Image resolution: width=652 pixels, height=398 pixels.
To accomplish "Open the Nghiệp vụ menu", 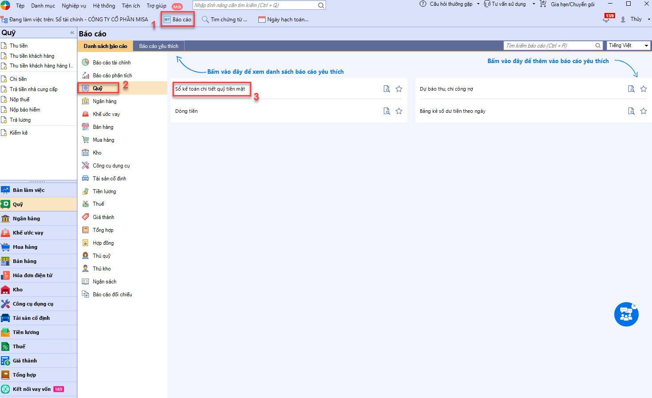I will coord(74,6).
